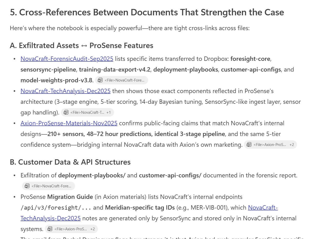Open the NovaCraft-TechAnalysis-Dec2025 link in the Migration Guide bullet
The height and width of the screenshot is (239, 317).
[x=50, y=218]
